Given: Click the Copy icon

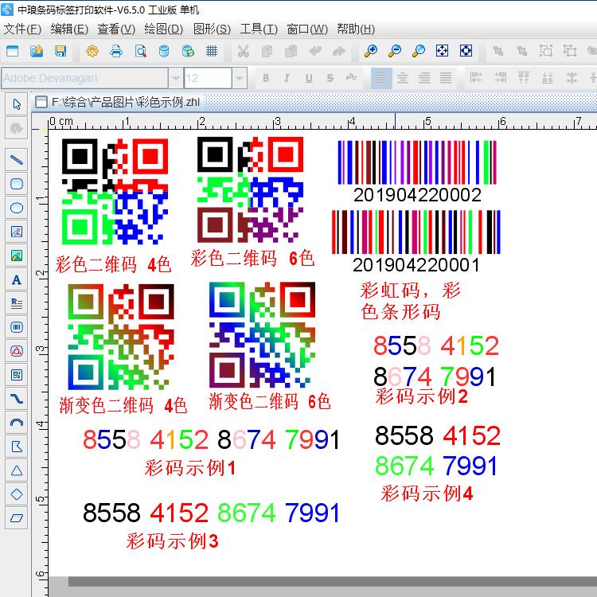Looking at the screenshot, I should (x=267, y=51).
